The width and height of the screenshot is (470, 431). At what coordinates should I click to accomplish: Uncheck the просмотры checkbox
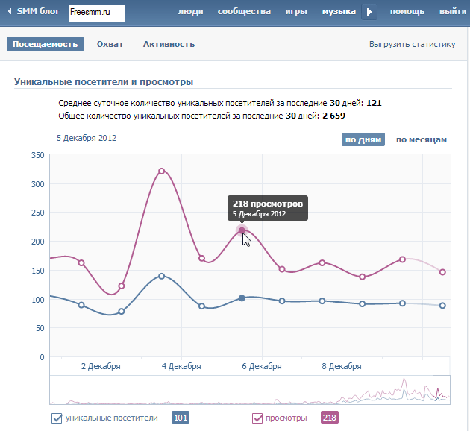257,418
